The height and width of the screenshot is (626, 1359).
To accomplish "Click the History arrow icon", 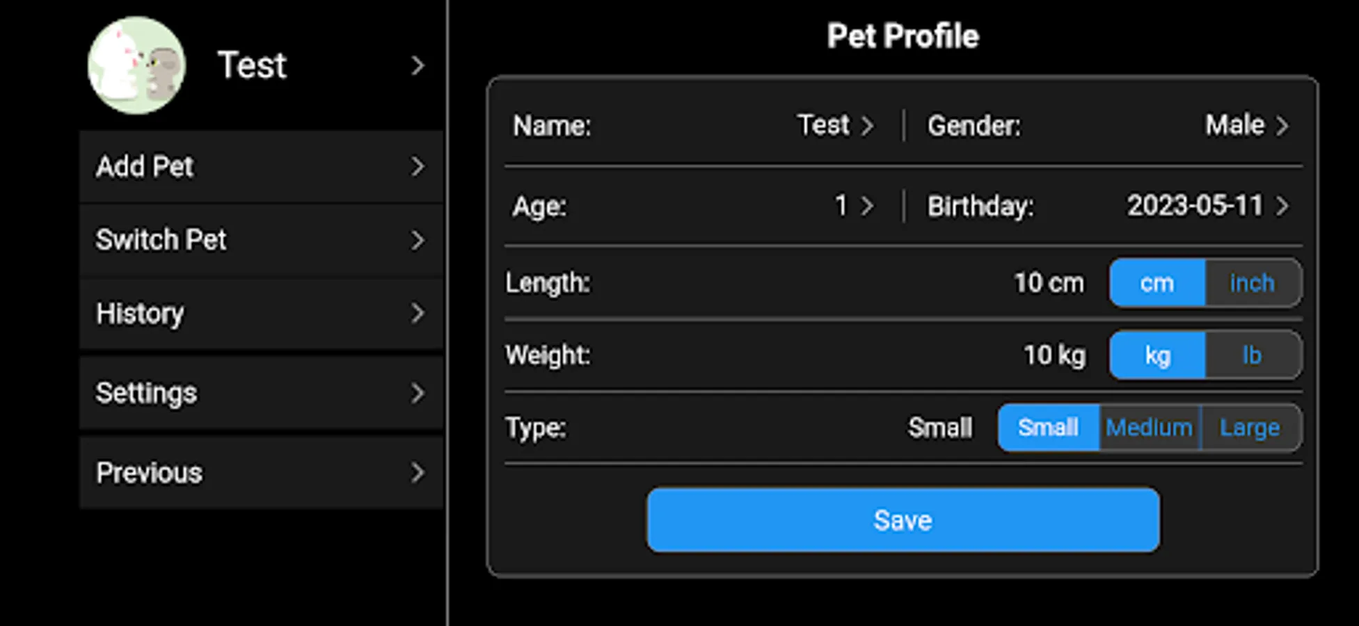I will tap(417, 313).
